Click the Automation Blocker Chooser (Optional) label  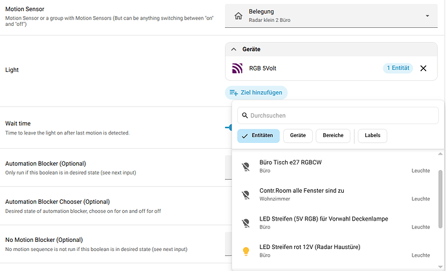(x=58, y=202)
